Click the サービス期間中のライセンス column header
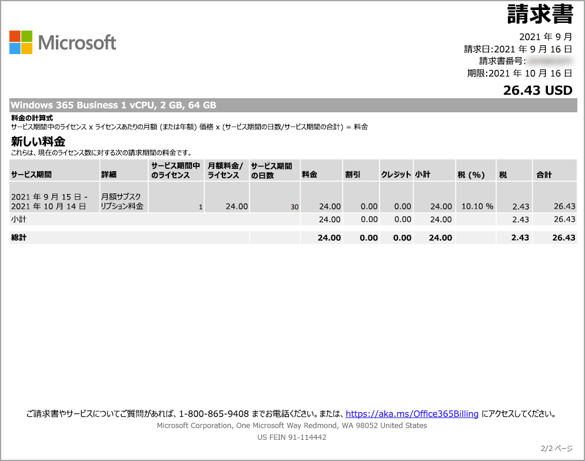The height and width of the screenshot is (461, 585). [x=176, y=171]
